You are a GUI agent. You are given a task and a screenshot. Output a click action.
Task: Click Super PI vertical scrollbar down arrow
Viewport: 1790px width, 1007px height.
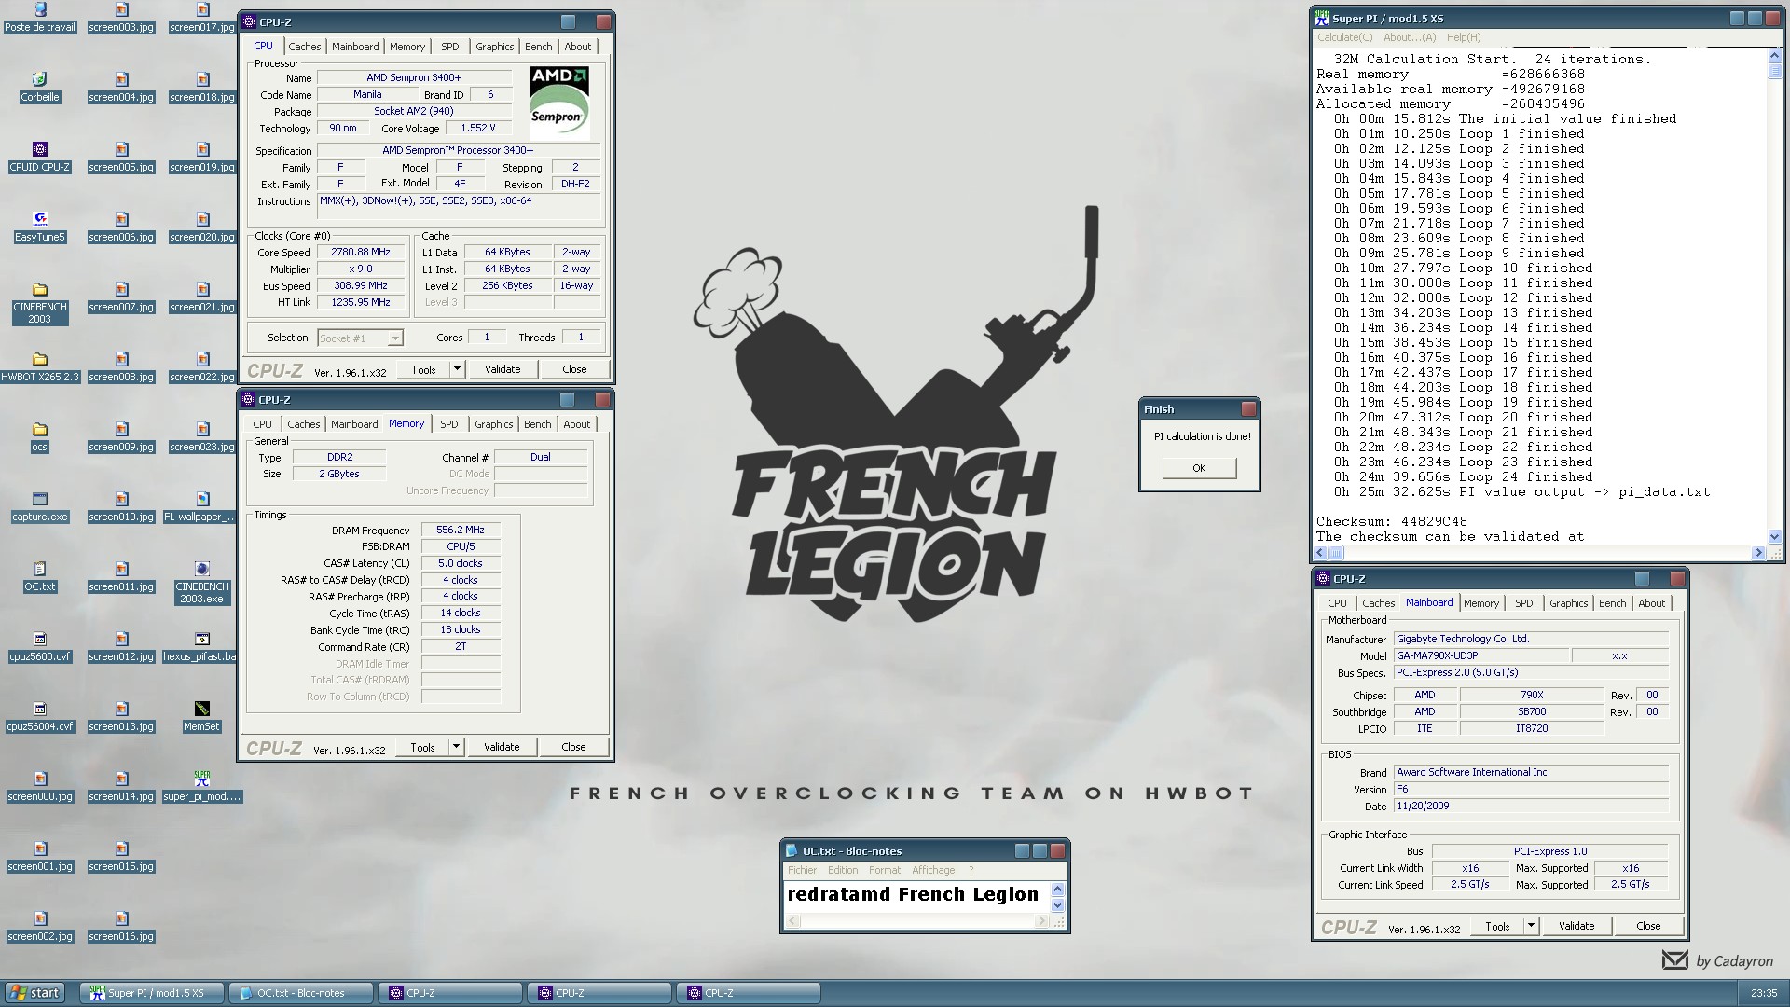coord(1774,537)
